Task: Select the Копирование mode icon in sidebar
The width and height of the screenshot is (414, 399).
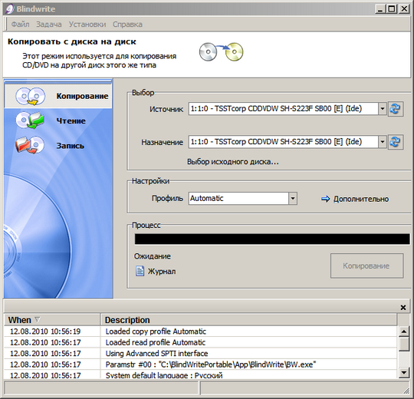Action: click(31, 96)
